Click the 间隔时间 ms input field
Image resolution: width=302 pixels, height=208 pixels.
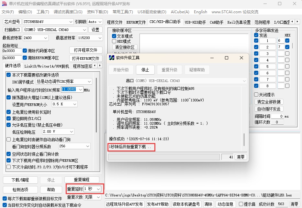(277, 116)
